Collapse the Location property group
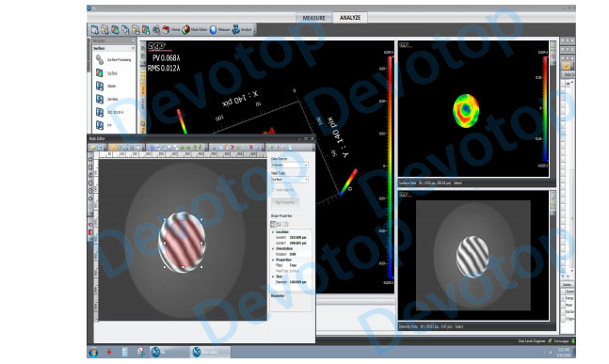The height and width of the screenshot is (364, 609). (273, 232)
